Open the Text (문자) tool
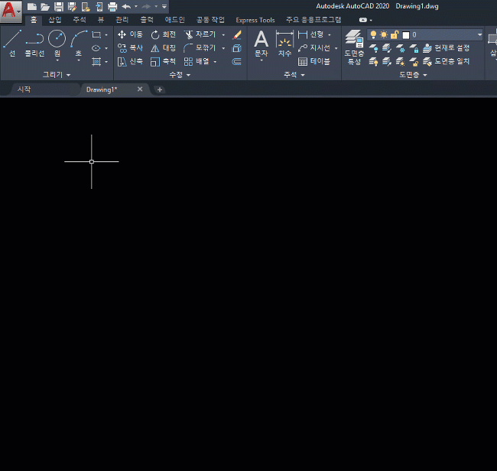497x471 pixels. point(261,44)
